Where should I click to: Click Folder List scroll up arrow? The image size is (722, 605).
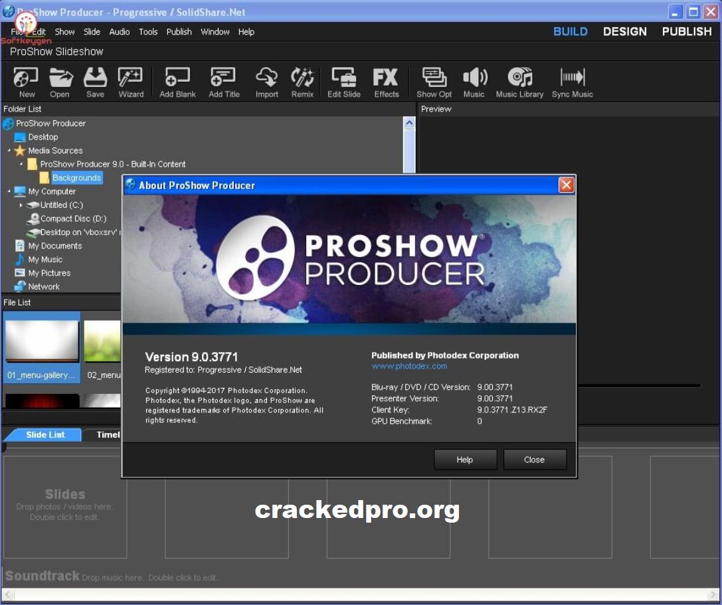coord(409,123)
